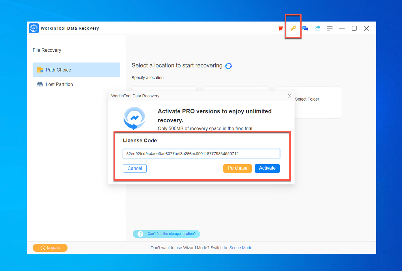Cancel the activation dialog
Viewport: 402px width, 271px height.
[x=135, y=168]
